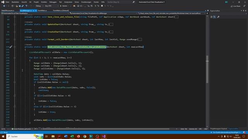
Task: Open the Any CPU platform dropdown
Action: pos(52,6)
